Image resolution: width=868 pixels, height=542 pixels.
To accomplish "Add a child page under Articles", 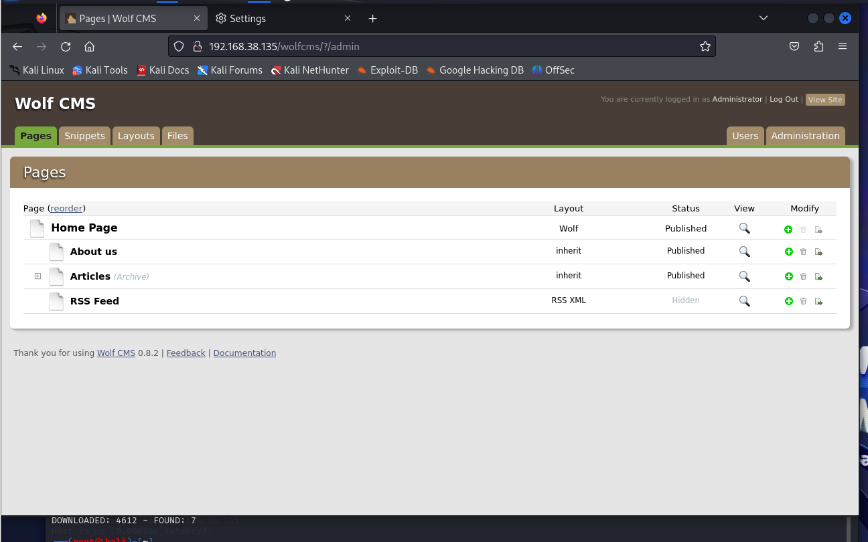I will click(x=788, y=276).
